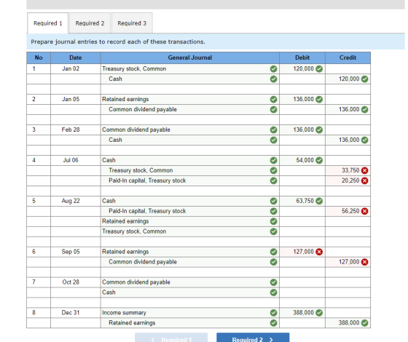Open the Required 2 tab
The height and width of the screenshot is (342, 408).
point(90,23)
